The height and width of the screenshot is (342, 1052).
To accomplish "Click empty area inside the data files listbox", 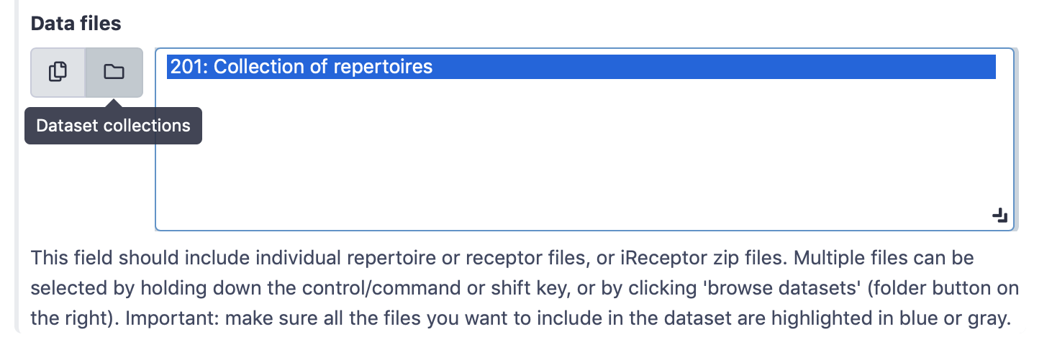I will point(576,158).
